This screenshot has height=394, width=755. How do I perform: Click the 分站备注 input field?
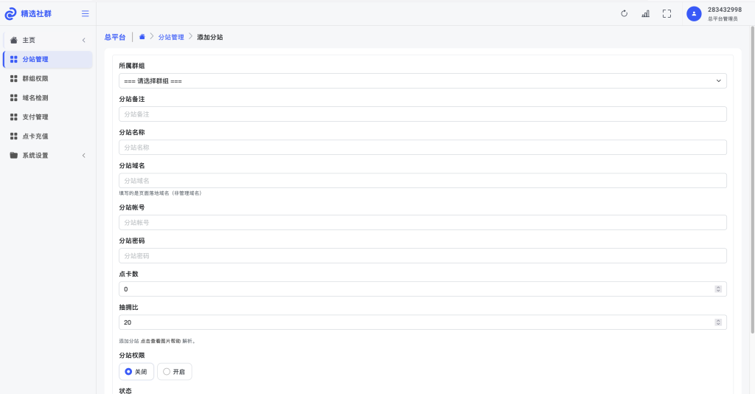point(422,114)
